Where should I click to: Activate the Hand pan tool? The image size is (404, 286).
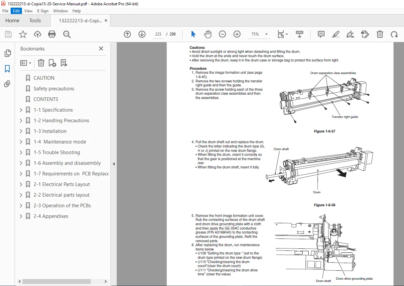208,34
